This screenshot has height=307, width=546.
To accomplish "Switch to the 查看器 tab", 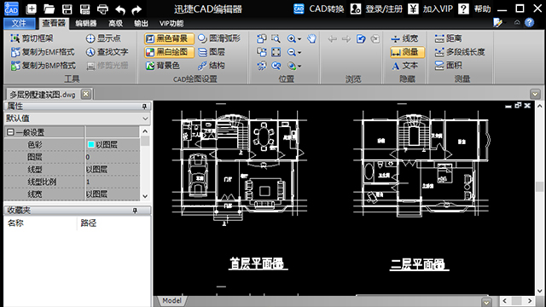I will [54, 23].
